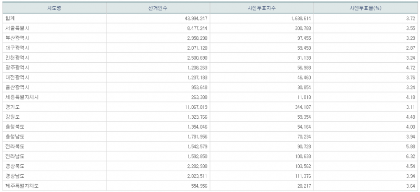This screenshot has height=192, width=420.
Task: Click the 81,138 early voters cell
Action: coord(304,58)
